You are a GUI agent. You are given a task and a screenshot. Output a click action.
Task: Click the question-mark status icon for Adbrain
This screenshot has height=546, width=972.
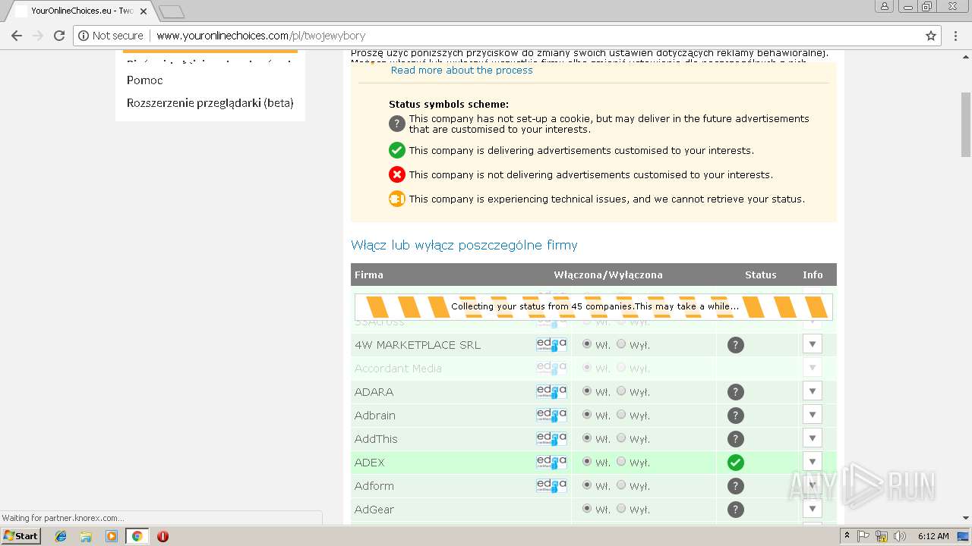click(735, 416)
